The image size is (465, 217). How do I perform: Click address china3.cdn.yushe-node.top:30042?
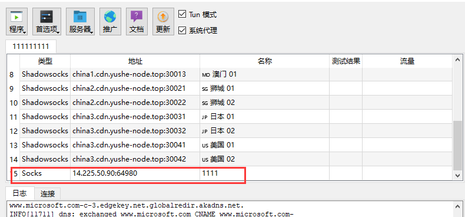point(129,159)
